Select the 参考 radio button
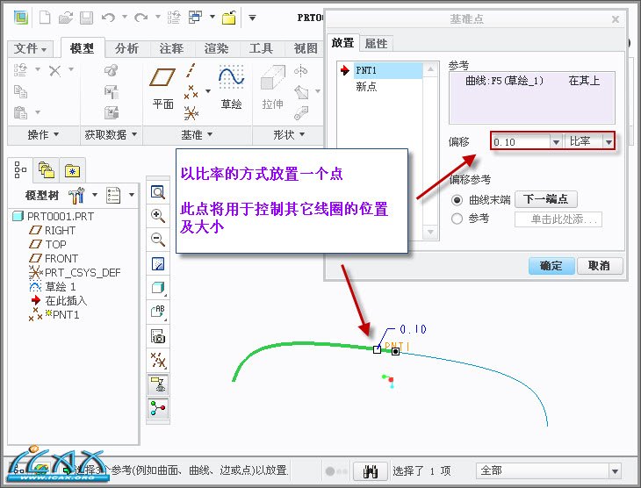641x488 pixels. pyautogui.click(x=457, y=219)
